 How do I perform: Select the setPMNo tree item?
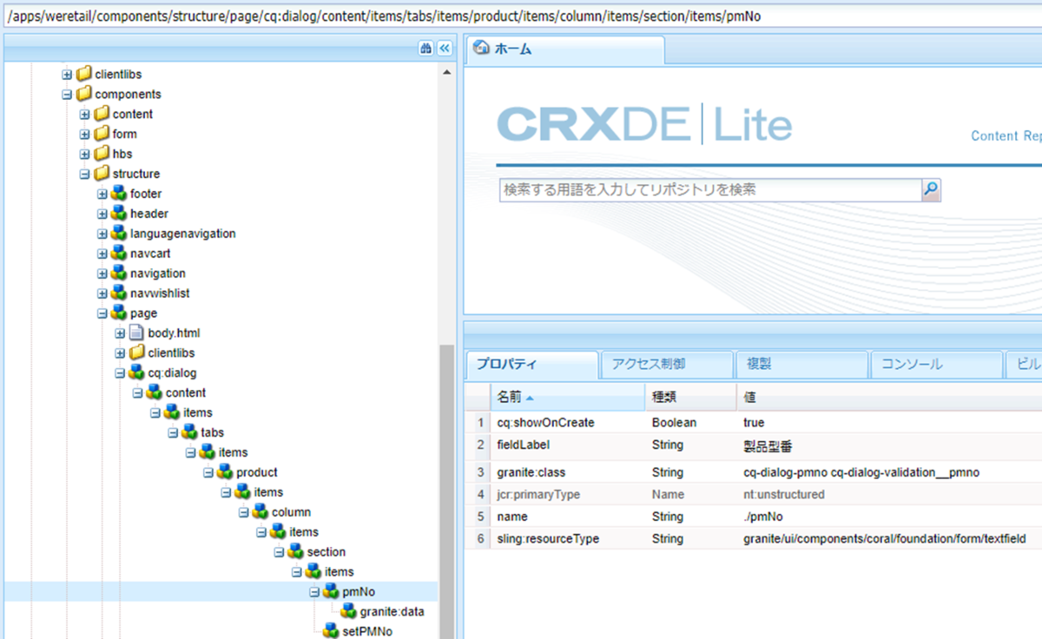tap(366, 631)
